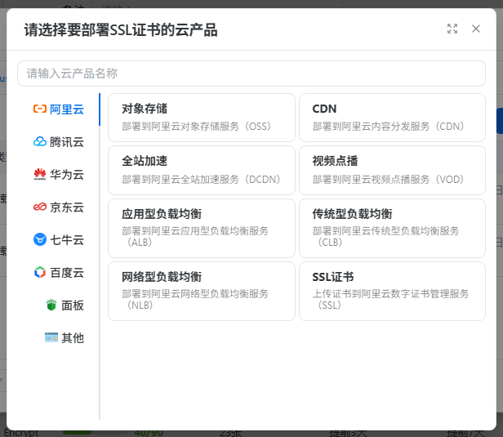This screenshot has height=437, width=503.
Task: Click the Tencent Cloud logo icon
Action: coord(39,141)
